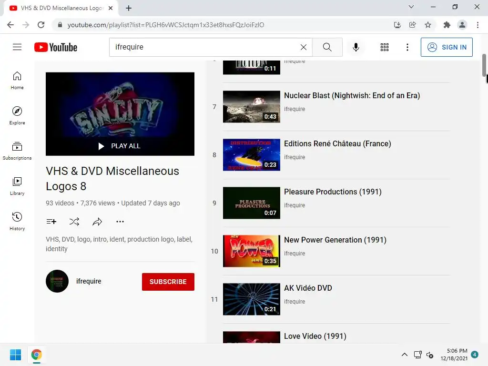The height and width of the screenshot is (366, 488).
Task: Go back in browser history
Action: coord(10,25)
